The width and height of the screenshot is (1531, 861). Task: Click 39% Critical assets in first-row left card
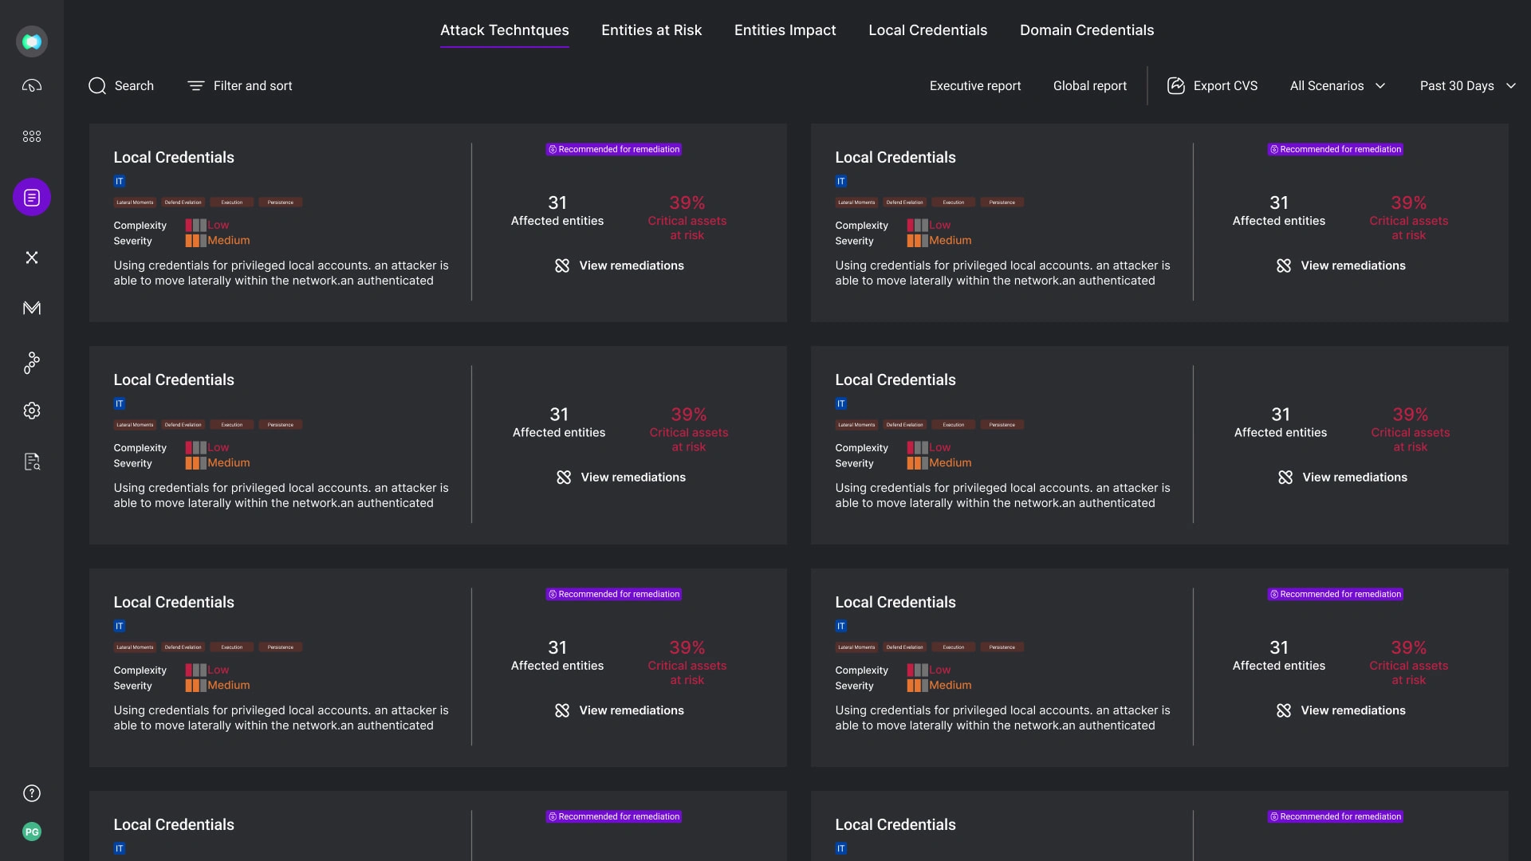pos(687,218)
